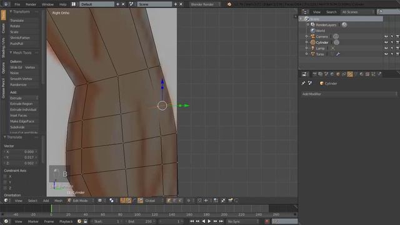Open the Mesh menu in the 3D view header
The image size is (400, 225).
tap(58, 201)
